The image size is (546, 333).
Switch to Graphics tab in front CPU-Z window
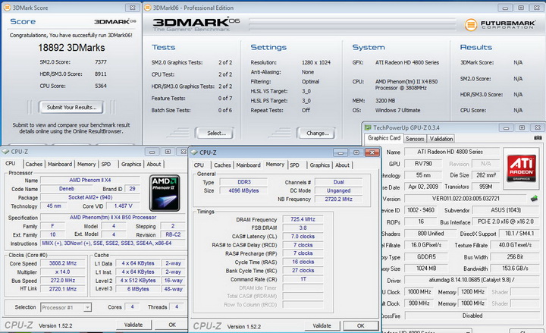(x=320, y=165)
